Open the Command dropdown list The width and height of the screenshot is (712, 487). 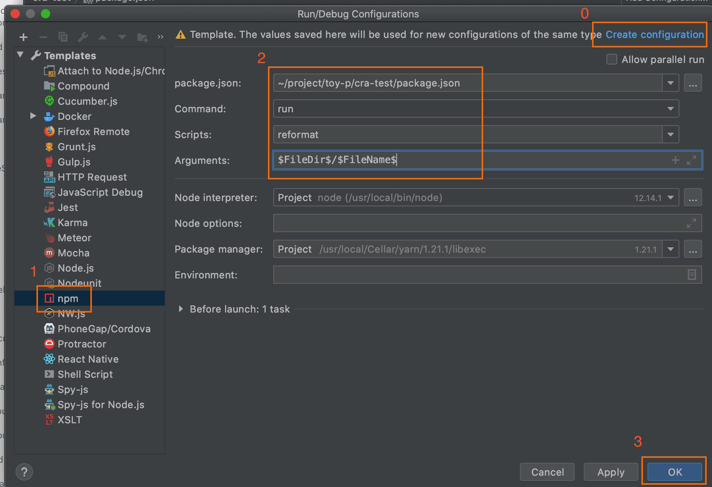[671, 109]
